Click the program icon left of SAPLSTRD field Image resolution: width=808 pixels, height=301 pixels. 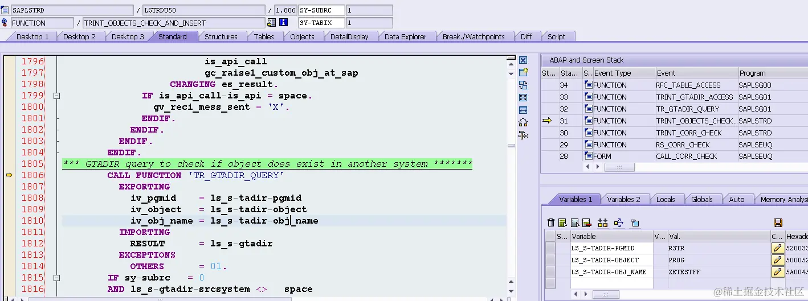(x=5, y=10)
